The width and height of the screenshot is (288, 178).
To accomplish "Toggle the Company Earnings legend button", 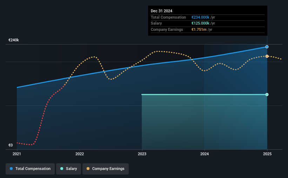I will click(106, 169).
